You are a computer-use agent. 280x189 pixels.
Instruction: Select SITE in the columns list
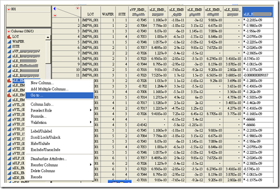tap(16, 46)
